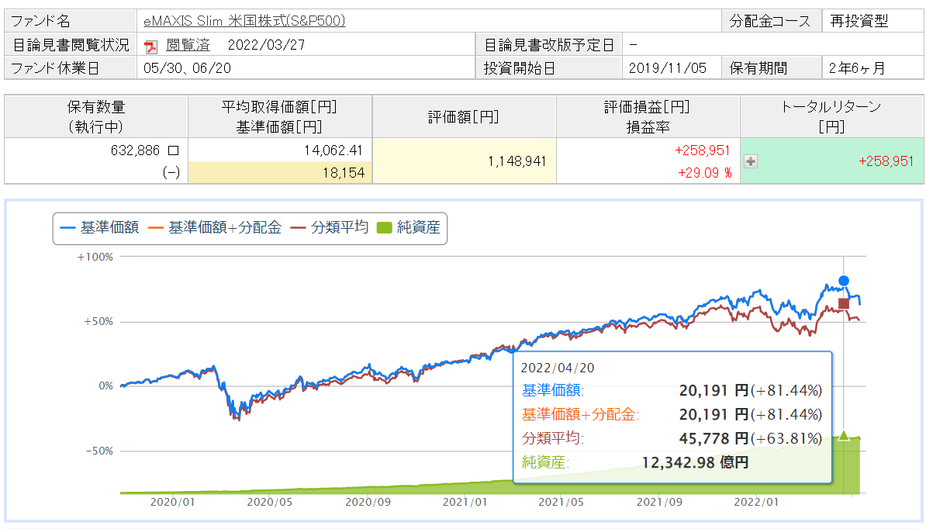This screenshot has height=529, width=926.
Task: Open the 閲覧済 prospectus link
Action: pos(188,45)
